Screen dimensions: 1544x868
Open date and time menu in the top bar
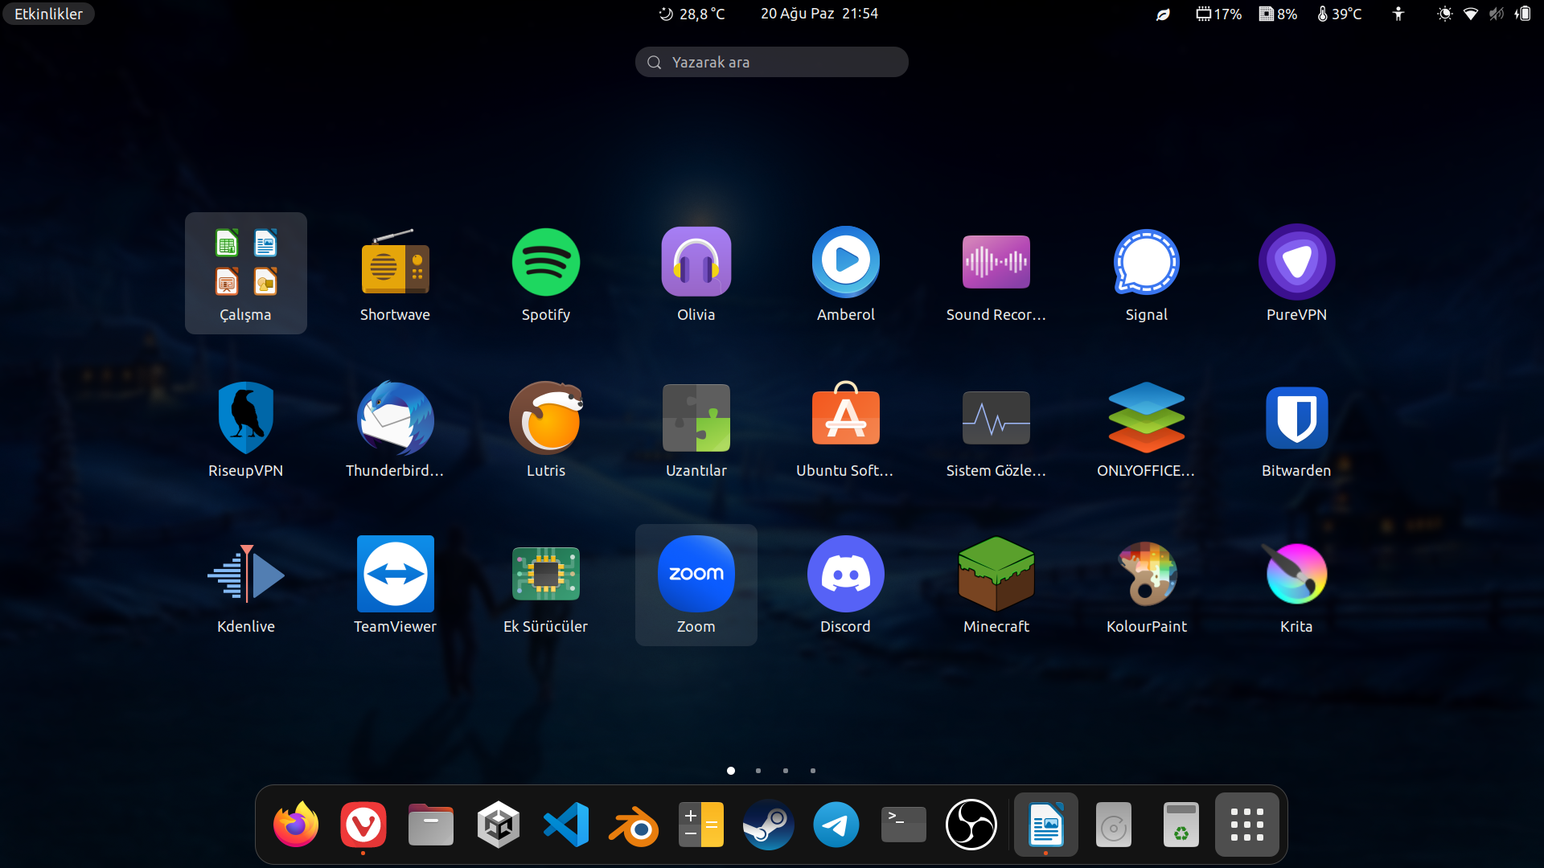click(x=819, y=14)
